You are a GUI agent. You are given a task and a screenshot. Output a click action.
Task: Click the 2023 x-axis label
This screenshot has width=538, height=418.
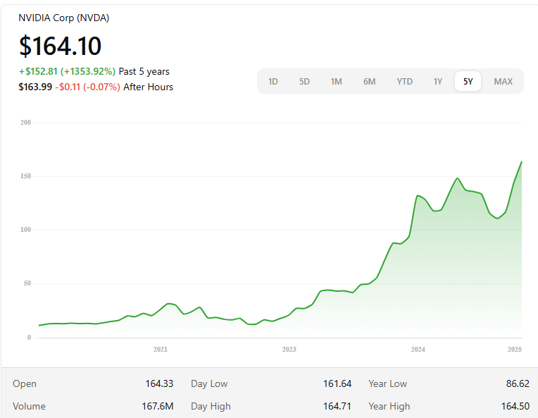tap(289, 349)
